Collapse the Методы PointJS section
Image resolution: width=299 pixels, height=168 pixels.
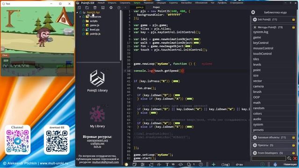(x=255, y=27)
